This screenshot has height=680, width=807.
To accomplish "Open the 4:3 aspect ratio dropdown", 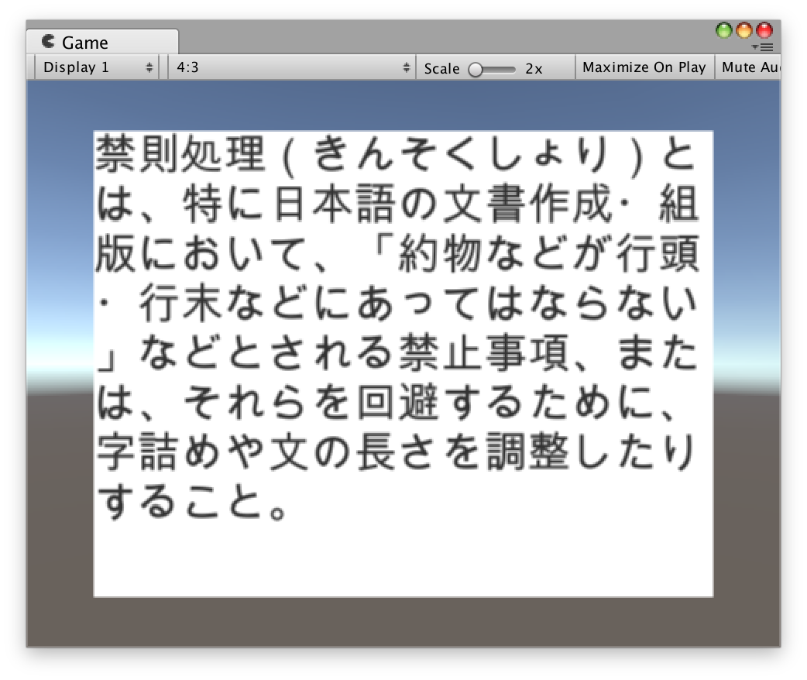I will pyautogui.click(x=292, y=67).
